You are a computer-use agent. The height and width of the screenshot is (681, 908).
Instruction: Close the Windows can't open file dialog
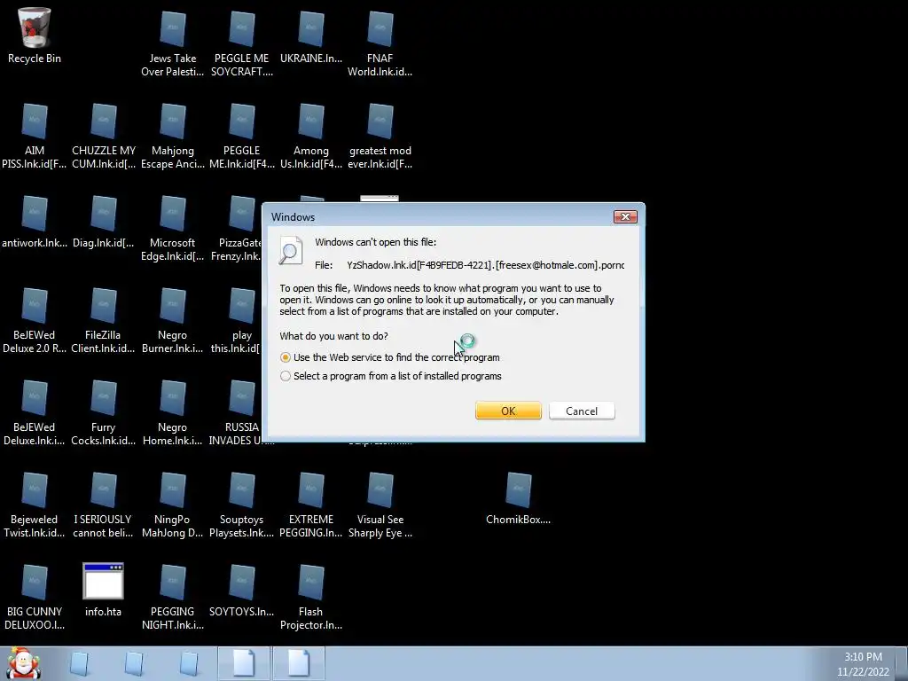tap(625, 216)
